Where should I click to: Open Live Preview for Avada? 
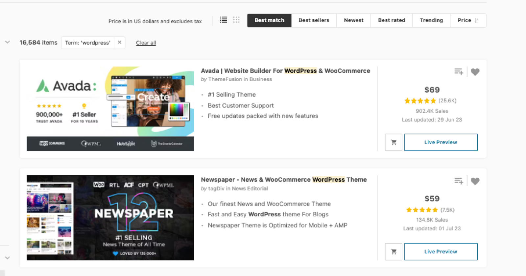click(441, 142)
